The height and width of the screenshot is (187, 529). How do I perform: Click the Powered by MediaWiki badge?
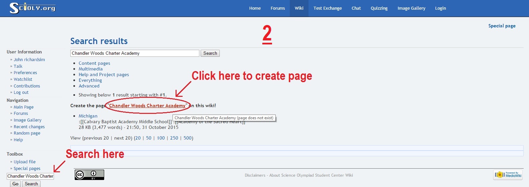(x=508, y=175)
